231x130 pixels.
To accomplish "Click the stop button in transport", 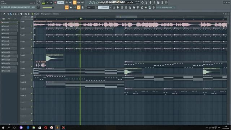I will pos(51,3).
